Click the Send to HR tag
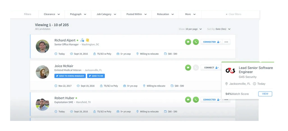 pos(96,76)
